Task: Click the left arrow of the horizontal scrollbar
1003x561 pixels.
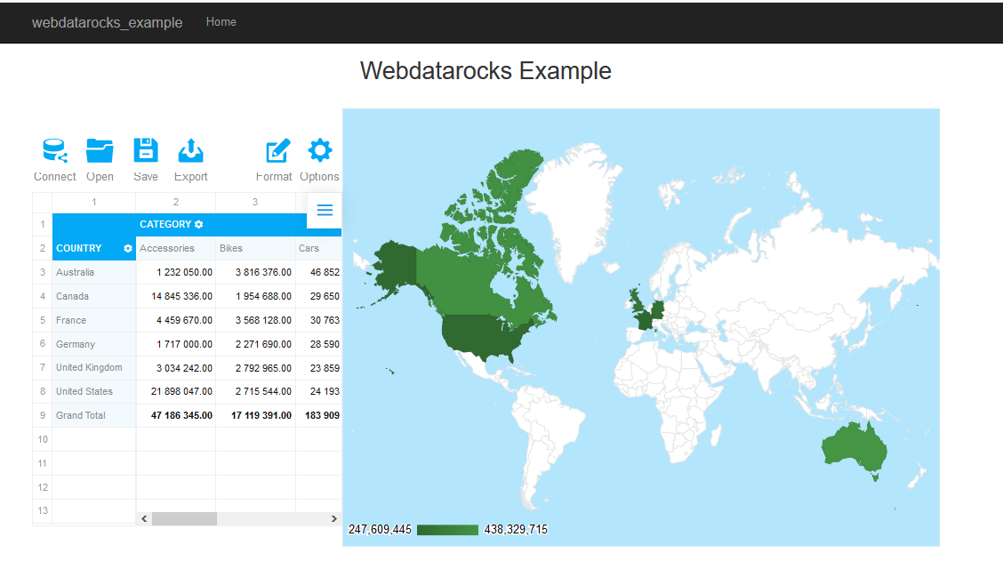Action: click(x=144, y=517)
